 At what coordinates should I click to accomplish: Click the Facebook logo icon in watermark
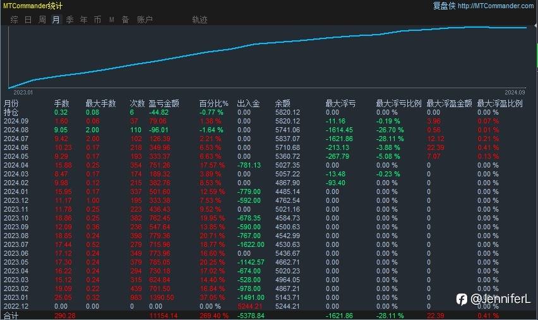(x=462, y=299)
